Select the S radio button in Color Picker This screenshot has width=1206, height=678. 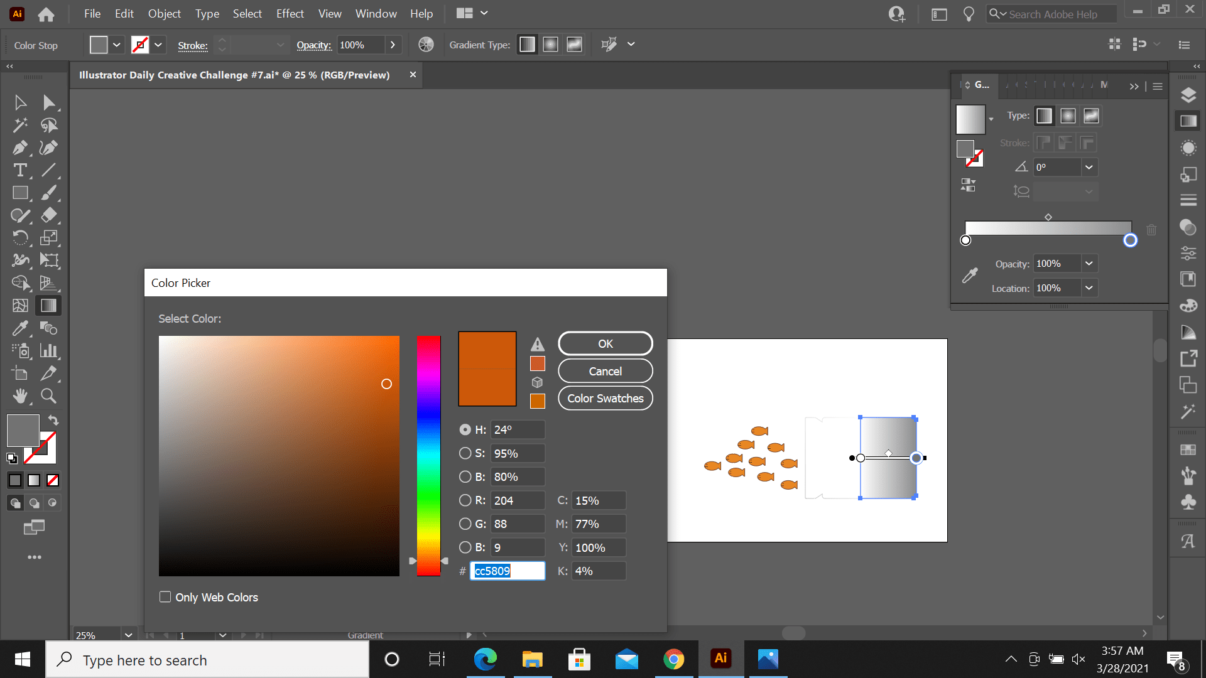[465, 453]
